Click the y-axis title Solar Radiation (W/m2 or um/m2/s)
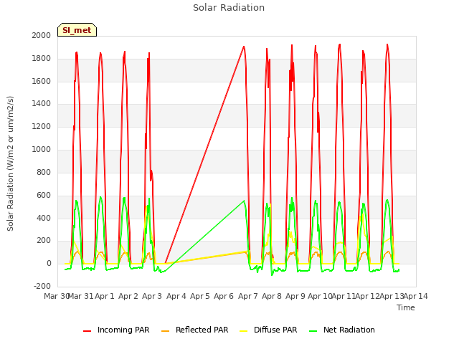The height and width of the screenshot is (344, 459). pos(10,163)
